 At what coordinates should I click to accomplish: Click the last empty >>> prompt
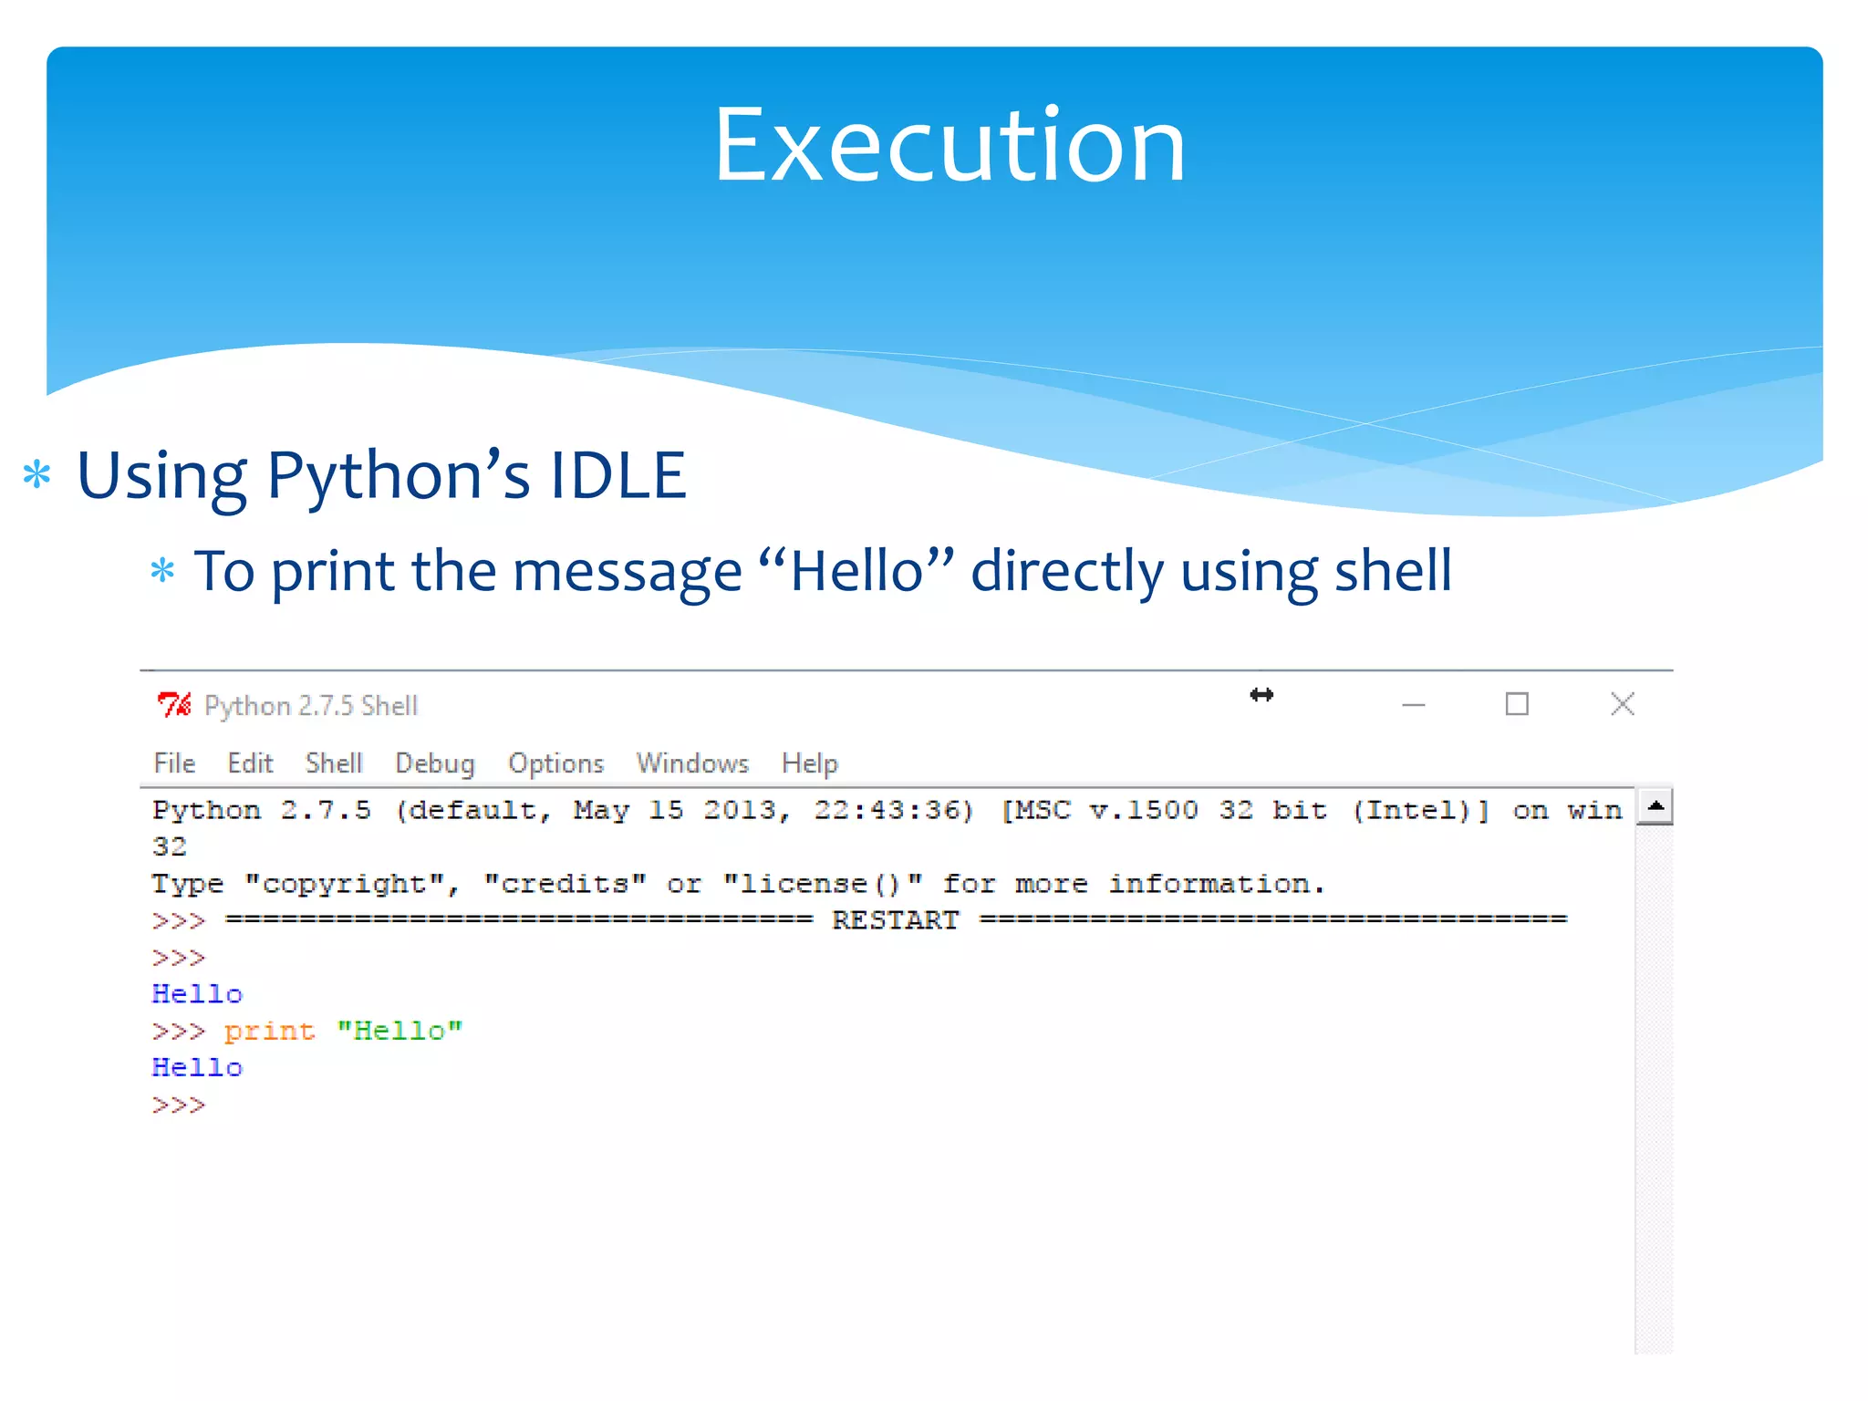[179, 1105]
